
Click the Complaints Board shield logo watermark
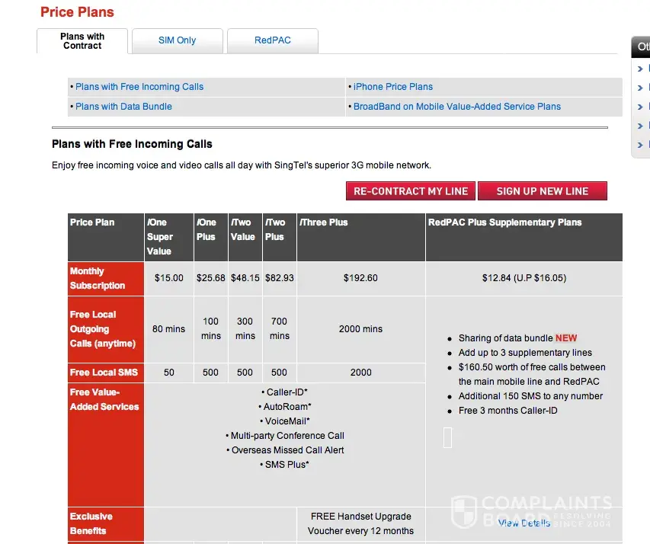(x=464, y=511)
